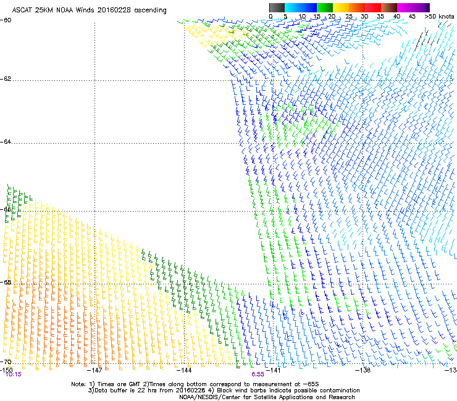Image resolution: width=457 pixels, height=401 pixels.
Task: Click the brown 35-40 knots legend swatch
Action: (x=389, y=7)
